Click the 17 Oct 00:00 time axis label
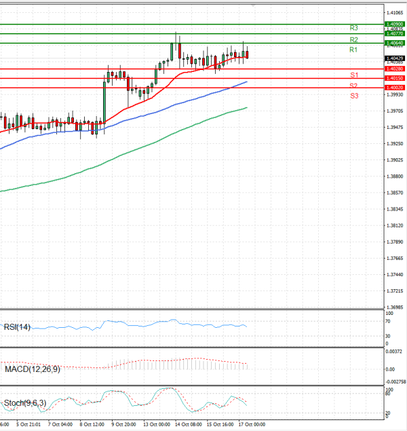 tap(251, 424)
